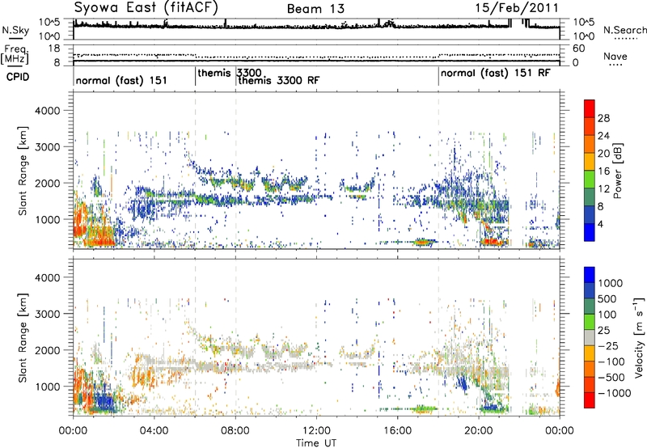
Task: Click the '-1000' velocity colorbar tick
Action: pyautogui.click(x=615, y=393)
